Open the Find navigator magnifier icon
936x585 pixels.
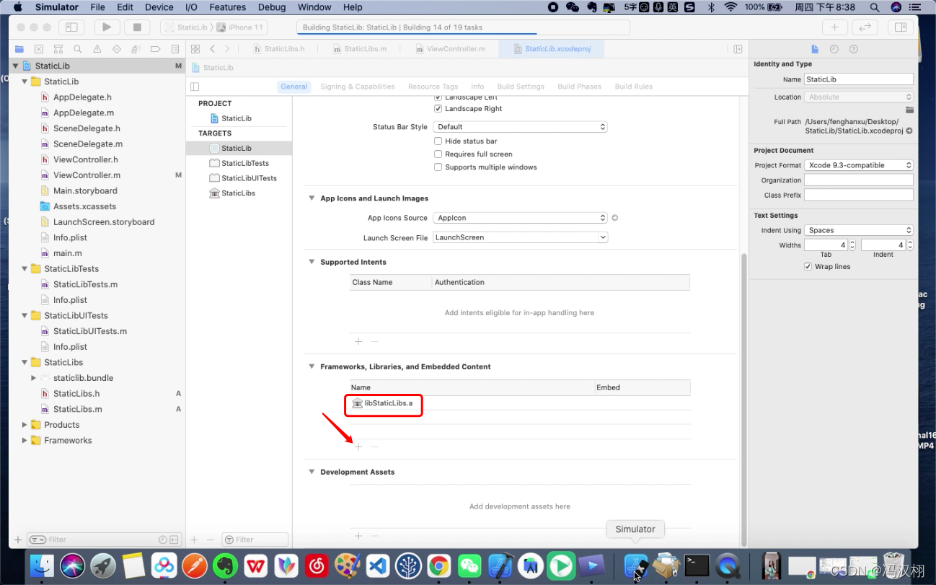pyautogui.click(x=78, y=49)
